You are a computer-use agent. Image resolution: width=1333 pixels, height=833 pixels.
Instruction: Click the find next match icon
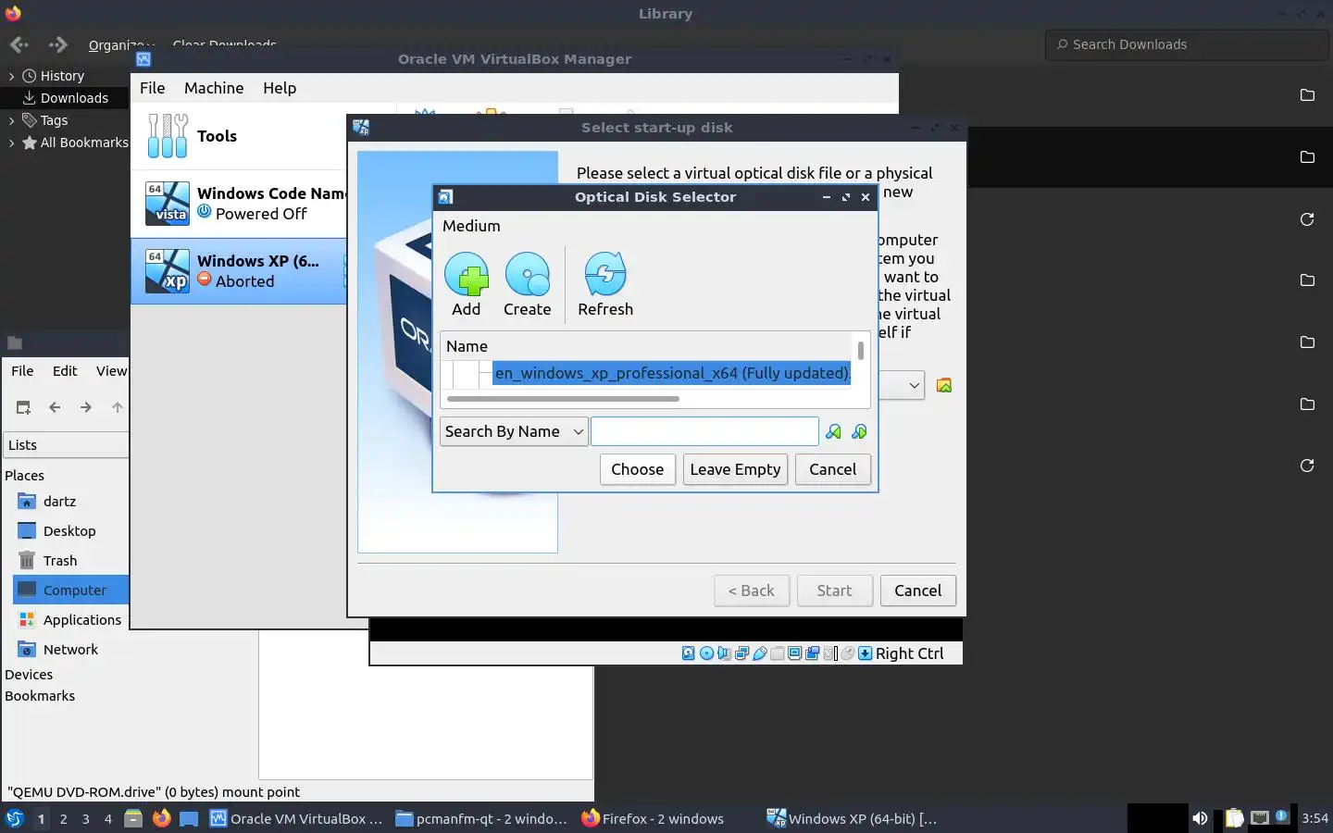point(860,431)
